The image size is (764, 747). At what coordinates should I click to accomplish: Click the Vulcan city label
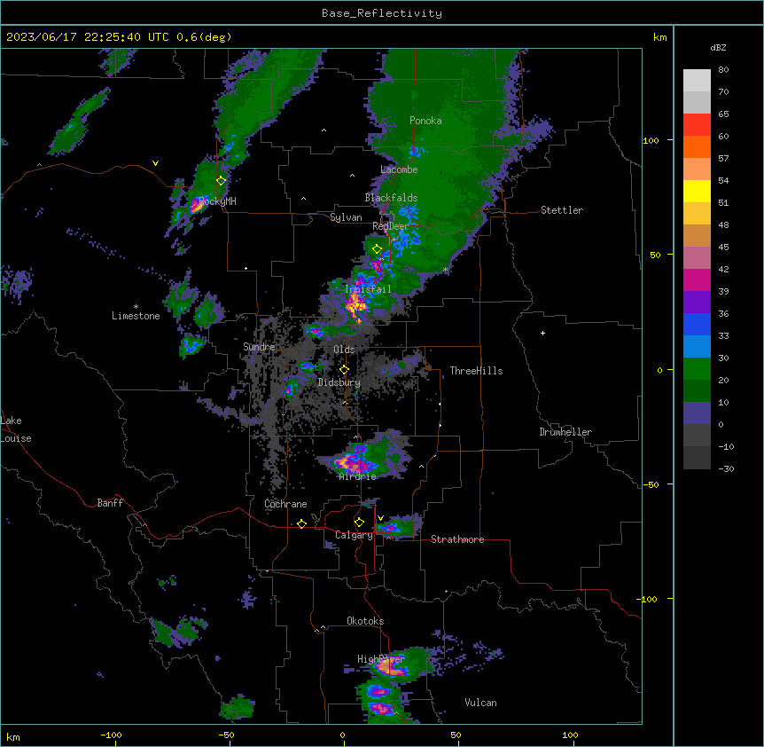pyautogui.click(x=481, y=703)
